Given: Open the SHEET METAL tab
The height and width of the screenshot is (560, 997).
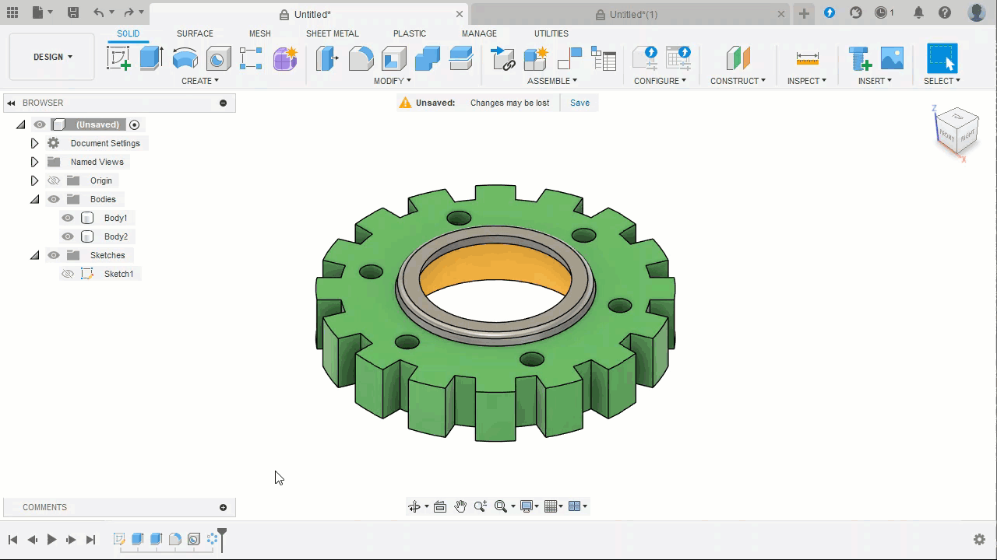Looking at the screenshot, I should coord(332,33).
